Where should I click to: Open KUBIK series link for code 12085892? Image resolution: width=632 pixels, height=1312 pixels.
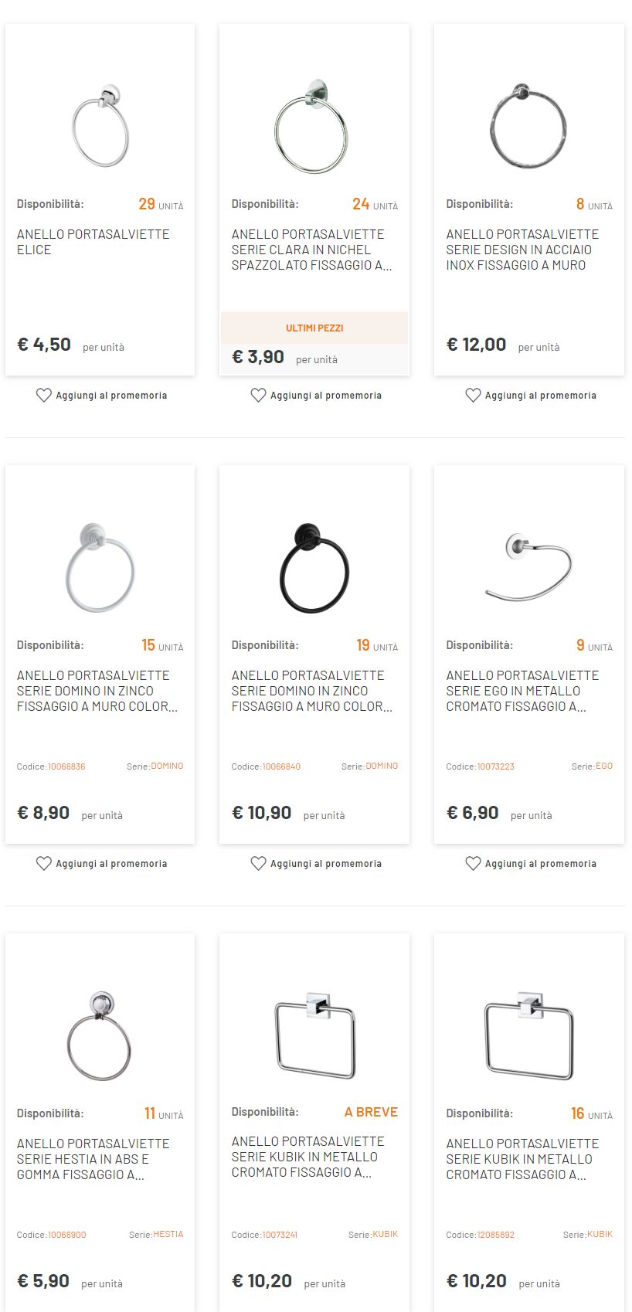[600, 1235]
